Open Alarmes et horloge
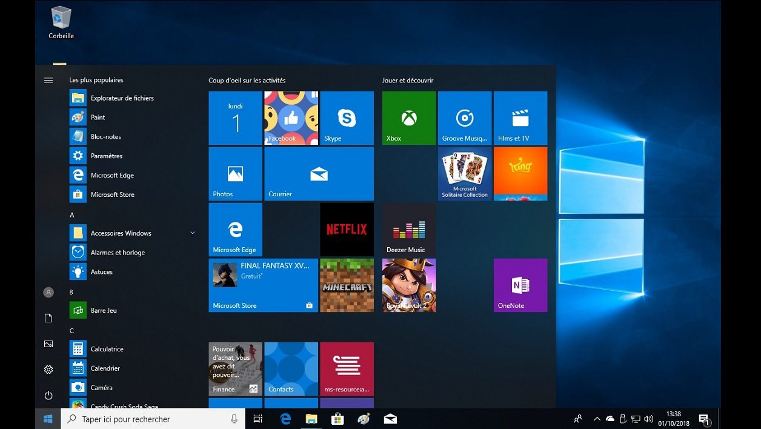Screen dimensions: 761x429 [133, 253]
